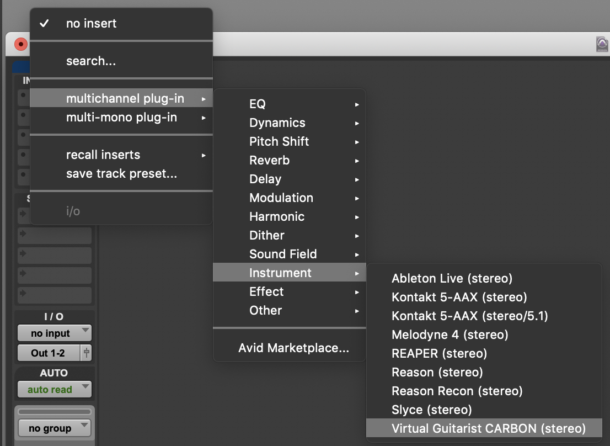Open the recall inserts submenu
The image size is (610, 446).
[x=121, y=155]
